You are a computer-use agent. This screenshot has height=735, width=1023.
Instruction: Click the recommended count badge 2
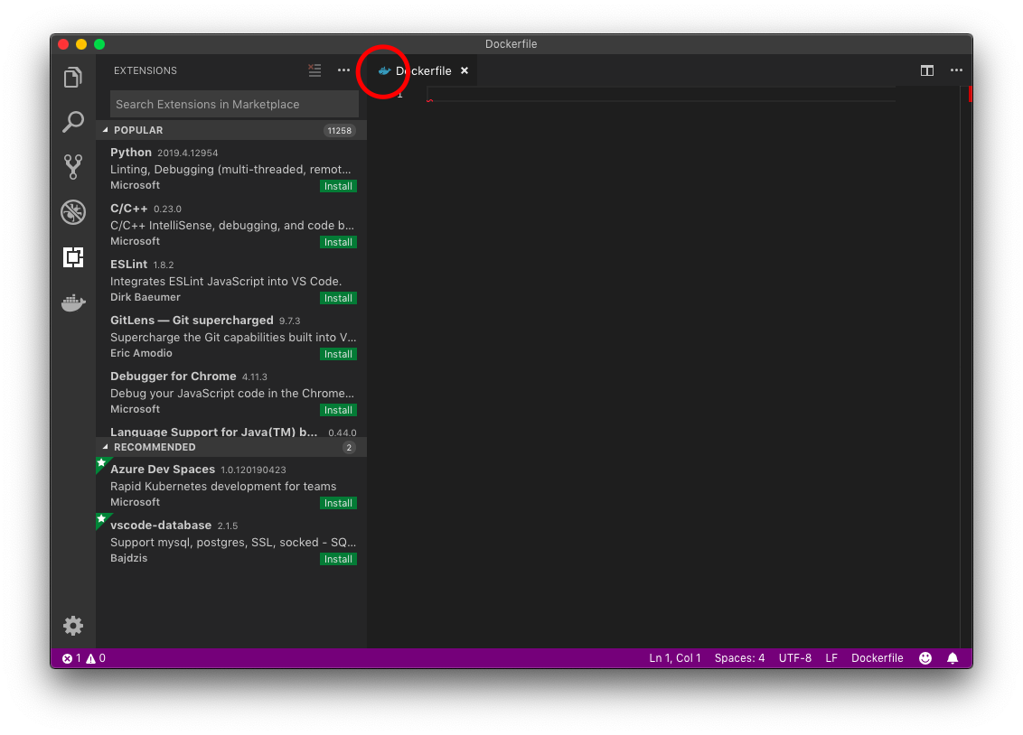349,448
